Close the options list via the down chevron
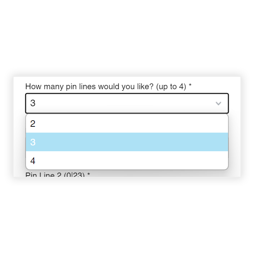Image resolution: width=254 pixels, height=254 pixels. point(218,104)
